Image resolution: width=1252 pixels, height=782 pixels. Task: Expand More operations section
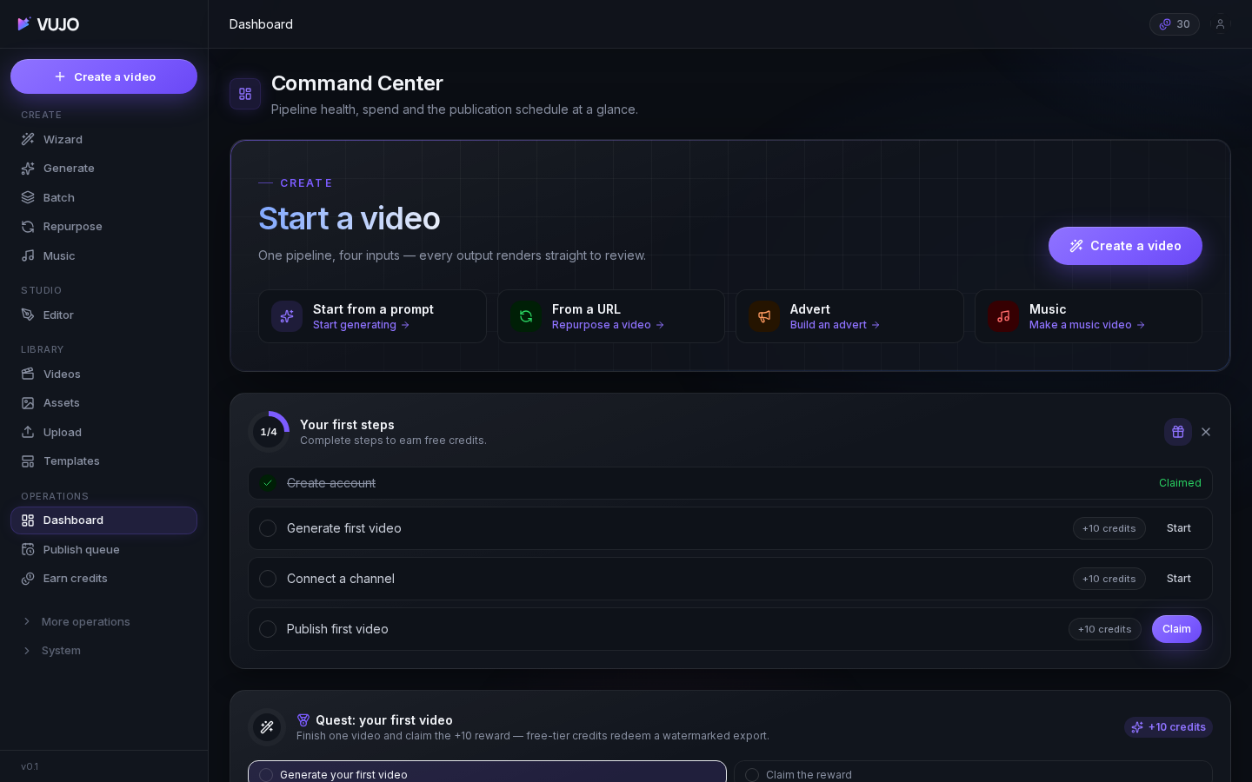103,621
